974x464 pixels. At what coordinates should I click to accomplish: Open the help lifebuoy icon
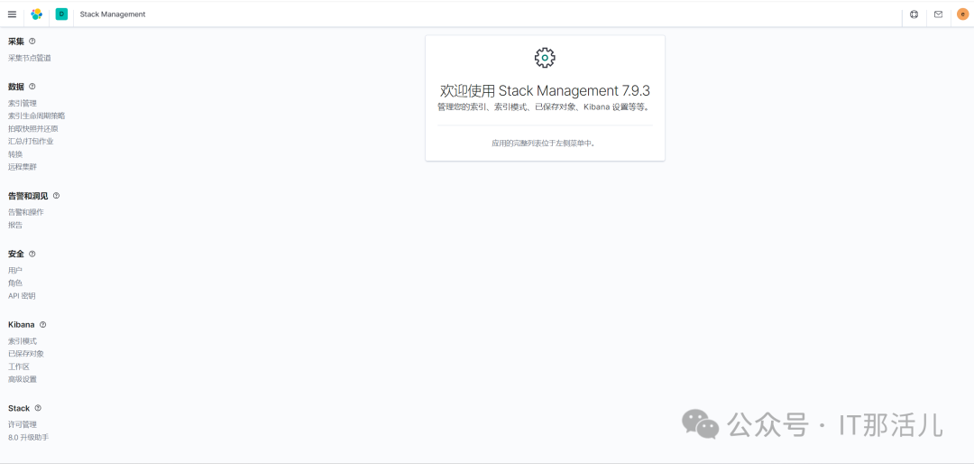pos(914,14)
